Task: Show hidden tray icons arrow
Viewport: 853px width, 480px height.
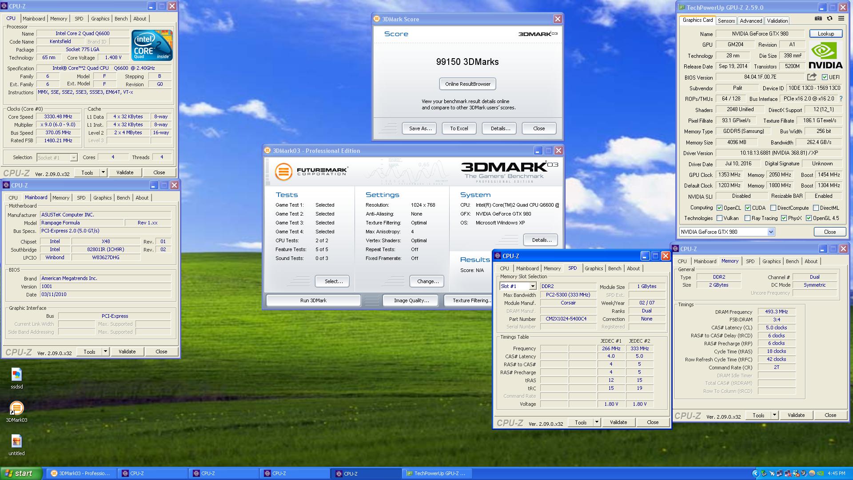Action: [756, 474]
